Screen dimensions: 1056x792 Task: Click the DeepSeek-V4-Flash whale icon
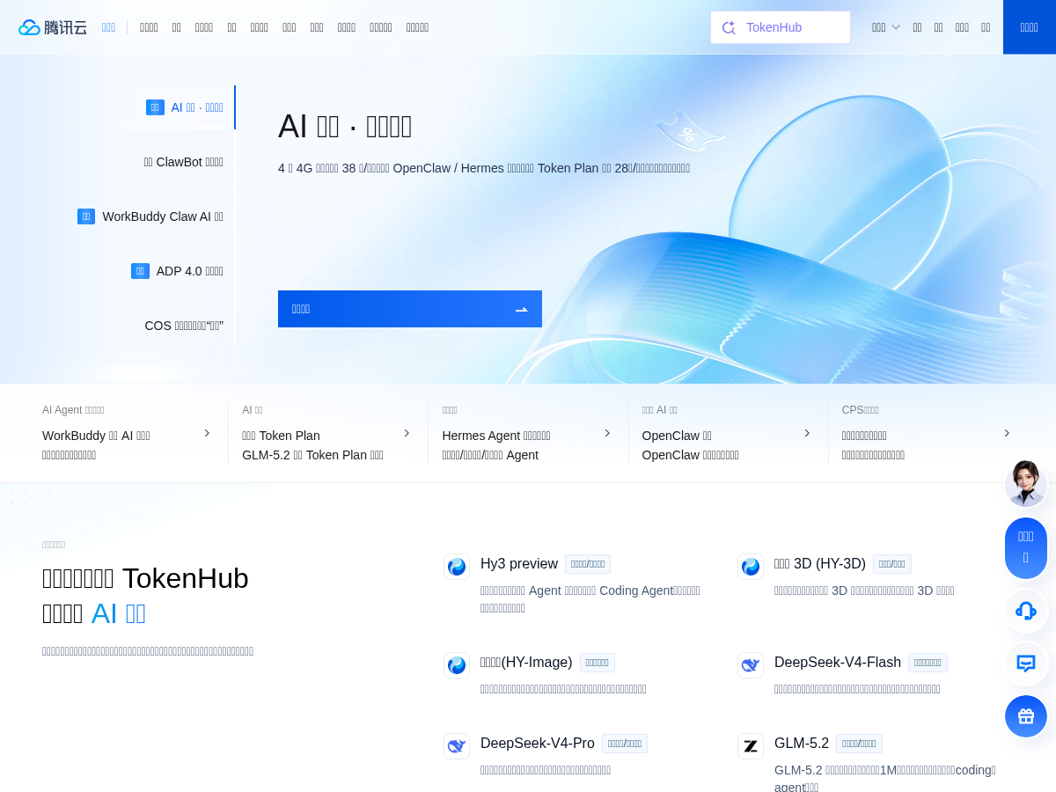[x=751, y=665]
